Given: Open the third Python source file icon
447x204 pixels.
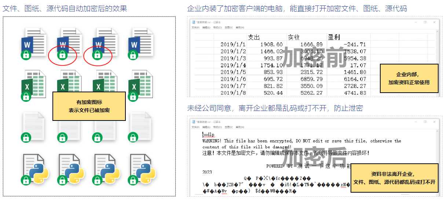Looking at the screenshot, I should click(106, 169).
